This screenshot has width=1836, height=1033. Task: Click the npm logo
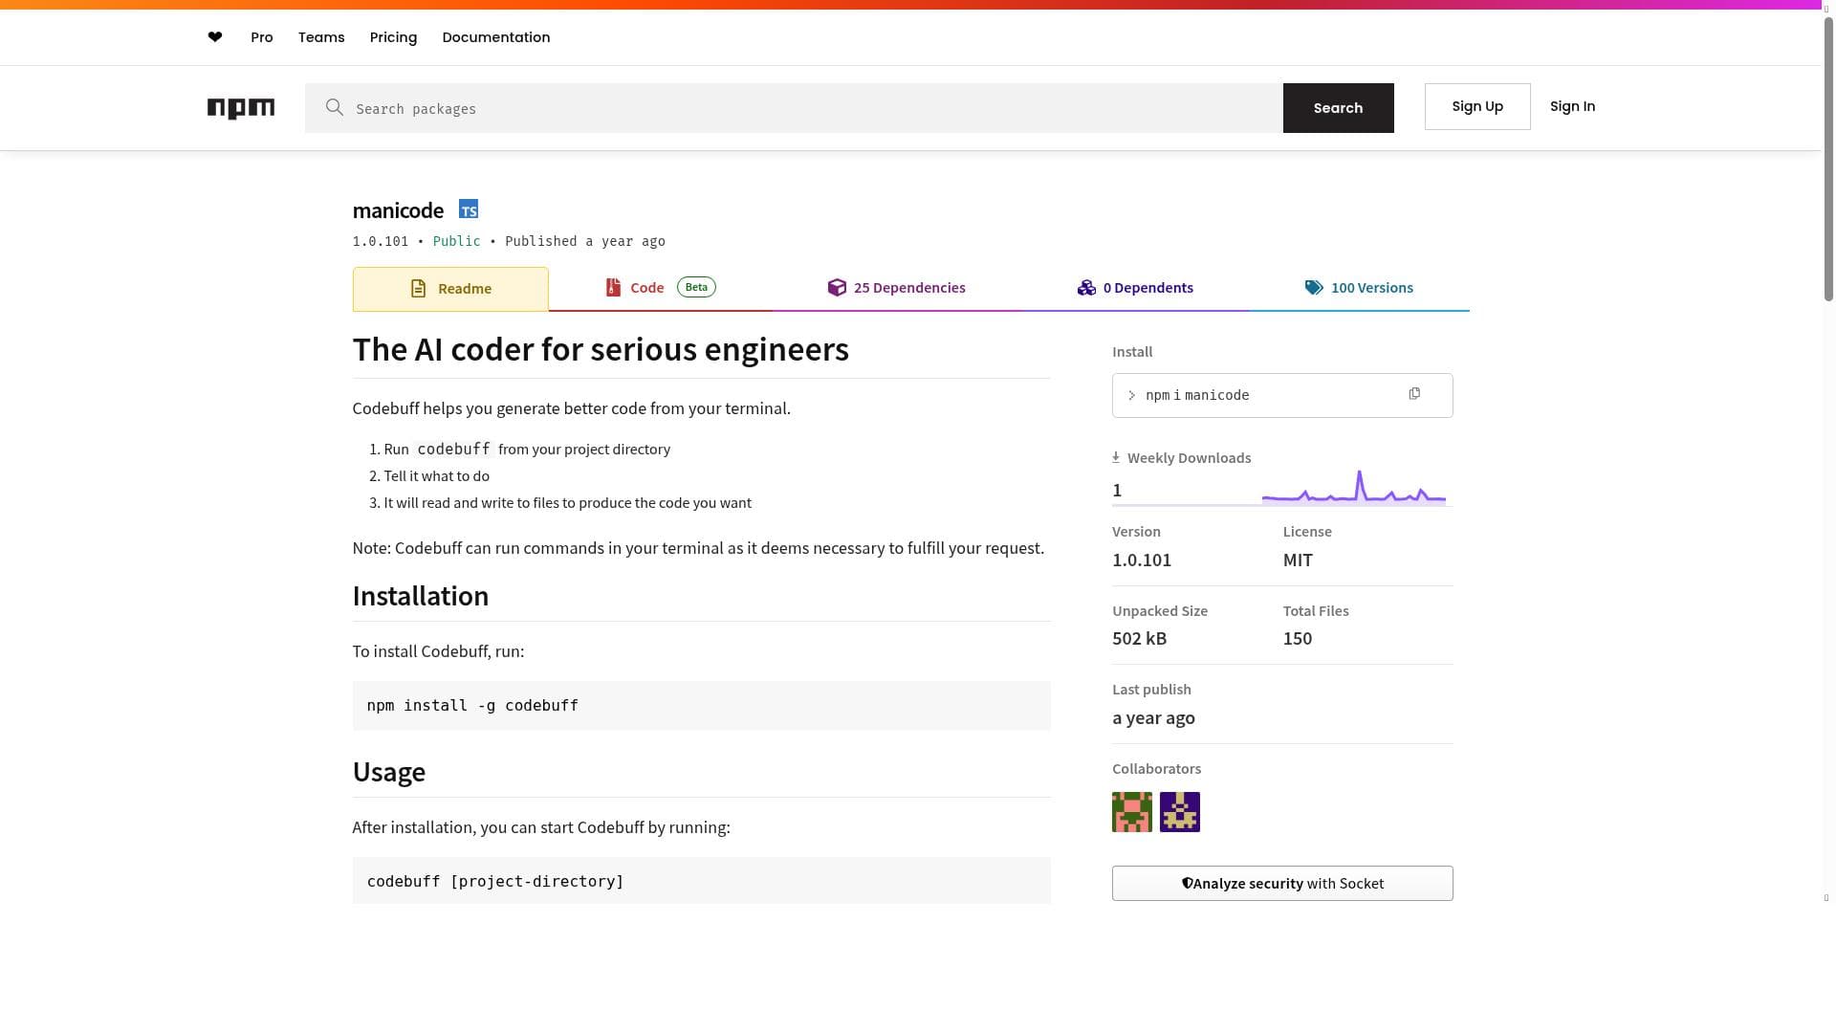pos(241,108)
